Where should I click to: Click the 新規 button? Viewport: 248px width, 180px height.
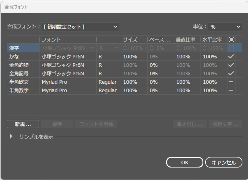coord(23,124)
